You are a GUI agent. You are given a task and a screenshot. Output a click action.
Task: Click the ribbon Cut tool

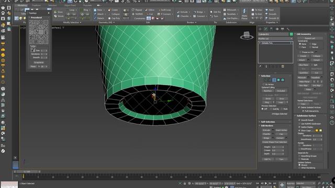point(150,14)
